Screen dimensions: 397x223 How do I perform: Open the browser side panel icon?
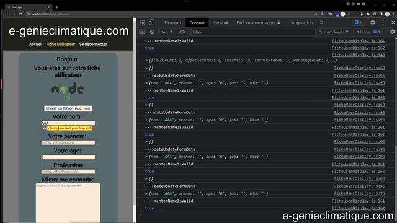tap(381, 14)
